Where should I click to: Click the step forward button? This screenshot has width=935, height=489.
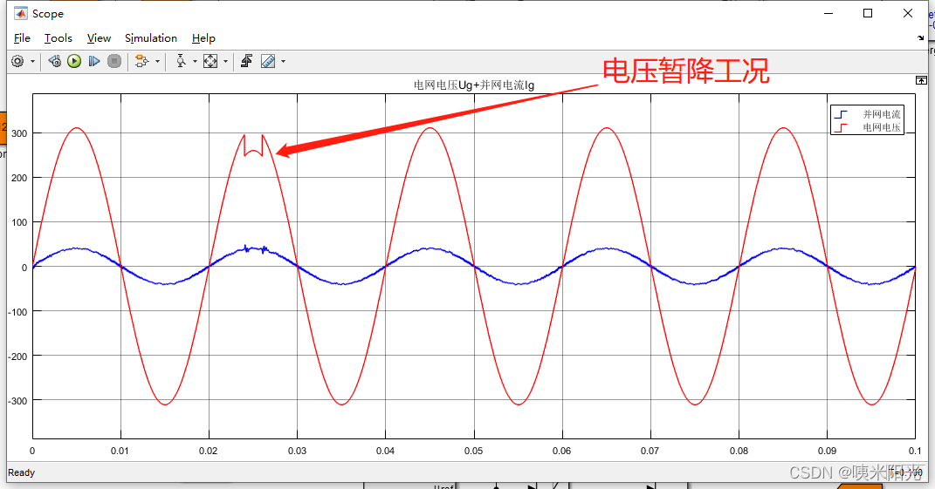tap(94, 61)
